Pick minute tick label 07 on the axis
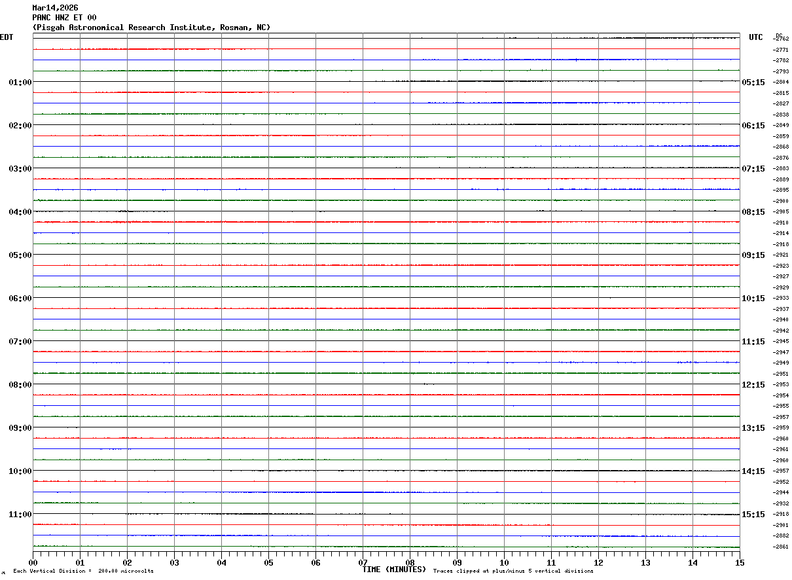792x580 pixels. click(x=363, y=562)
